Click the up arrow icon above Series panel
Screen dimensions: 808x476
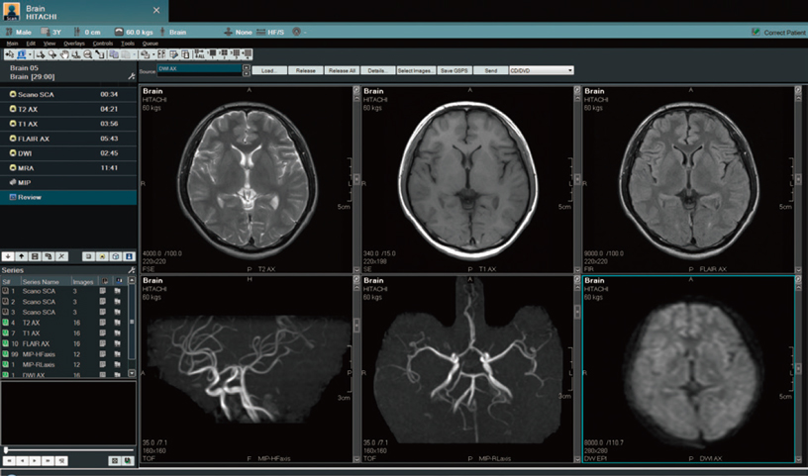(x=22, y=255)
